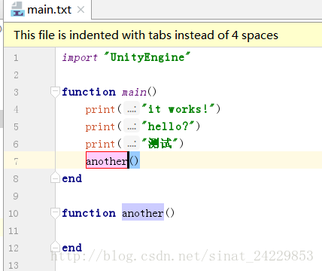Click the tabs indentation warning banner
Image resolution: width=322 pixels, height=271 pixels.
pyautogui.click(x=163, y=35)
